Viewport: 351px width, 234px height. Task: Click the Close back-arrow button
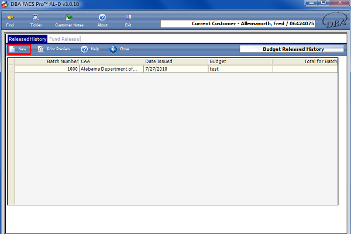[x=119, y=49]
